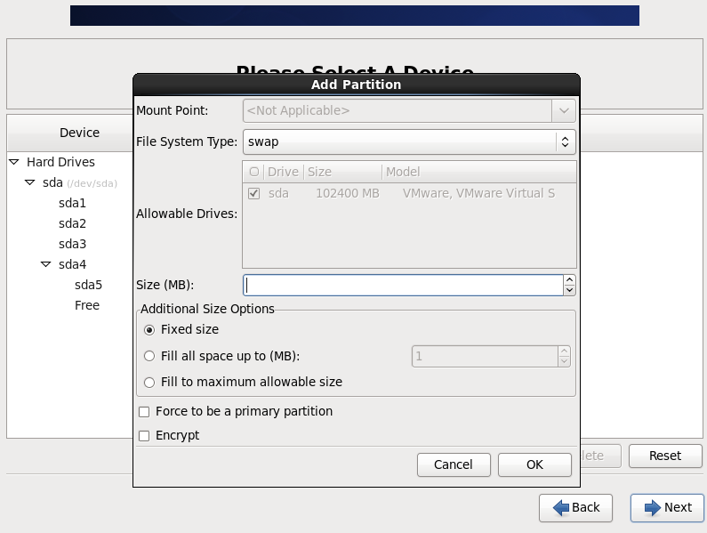Enable Force to be a primary partition
The height and width of the screenshot is (533, 707).
pos(145,411)
